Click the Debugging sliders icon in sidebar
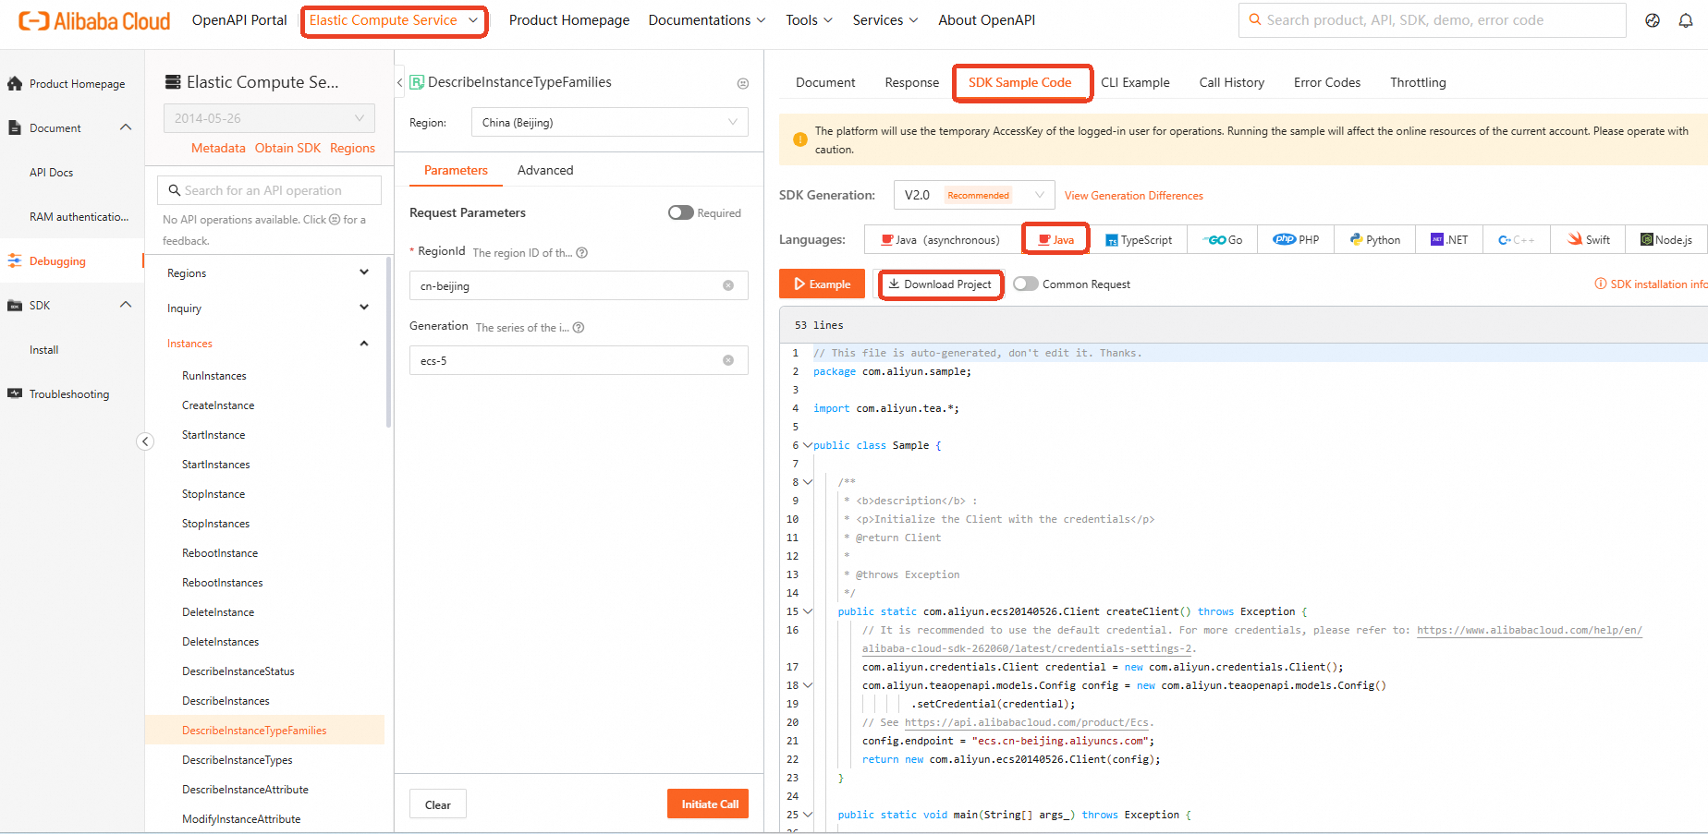 point(15,260)
